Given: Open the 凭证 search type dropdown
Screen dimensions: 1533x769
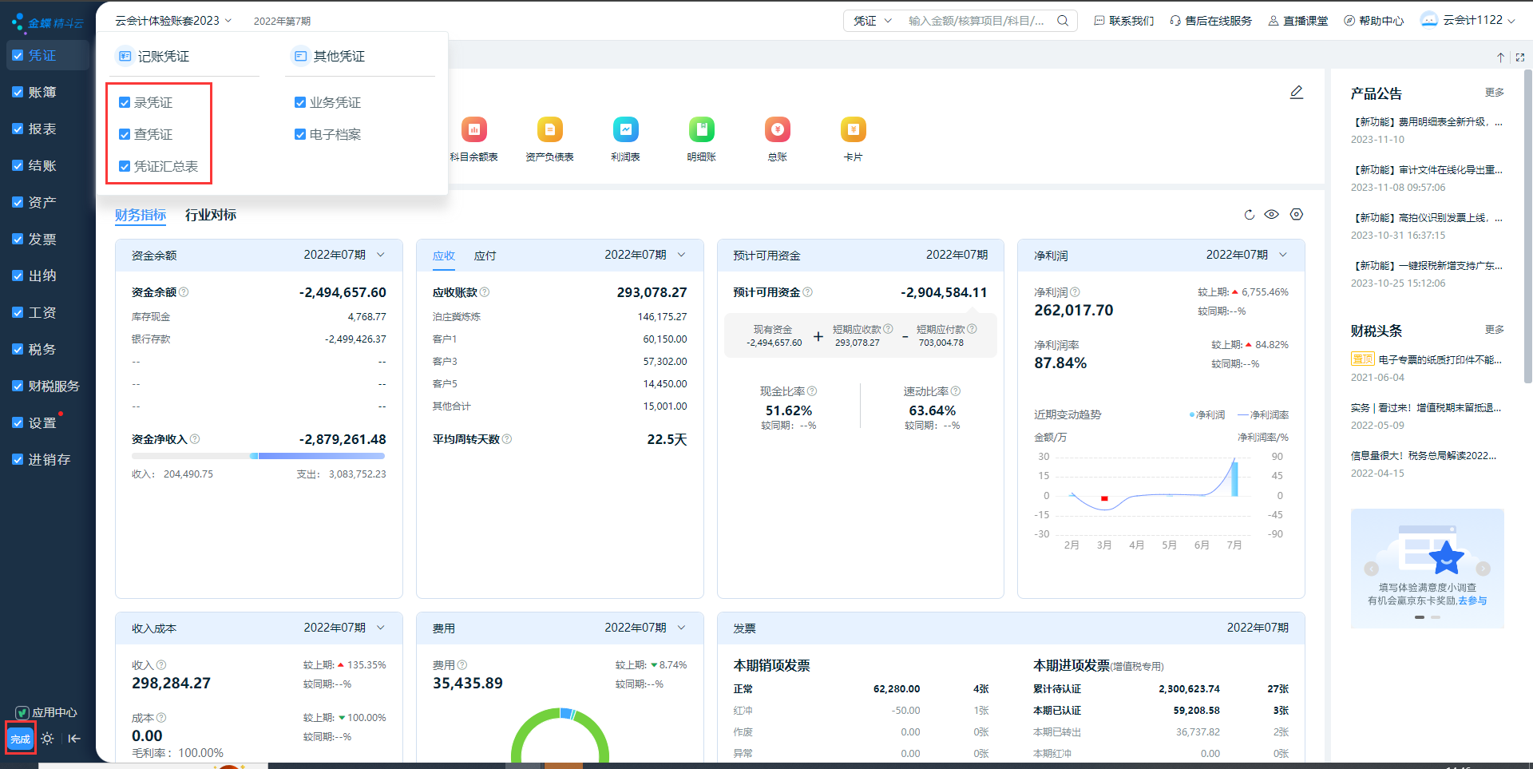Looking at the screenshot, I should (872, 21).
